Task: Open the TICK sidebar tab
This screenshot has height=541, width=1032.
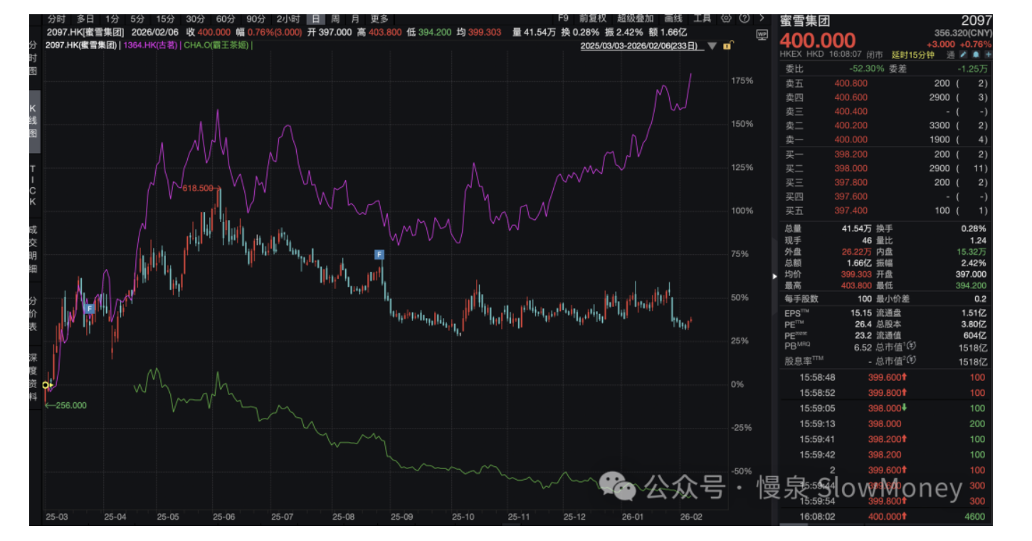Action: click(x=33, y=185)
